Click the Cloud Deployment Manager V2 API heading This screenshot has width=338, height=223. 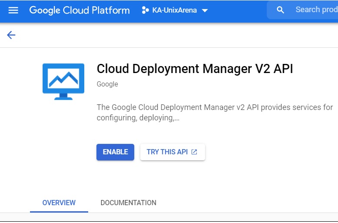(x=195, y=69)
